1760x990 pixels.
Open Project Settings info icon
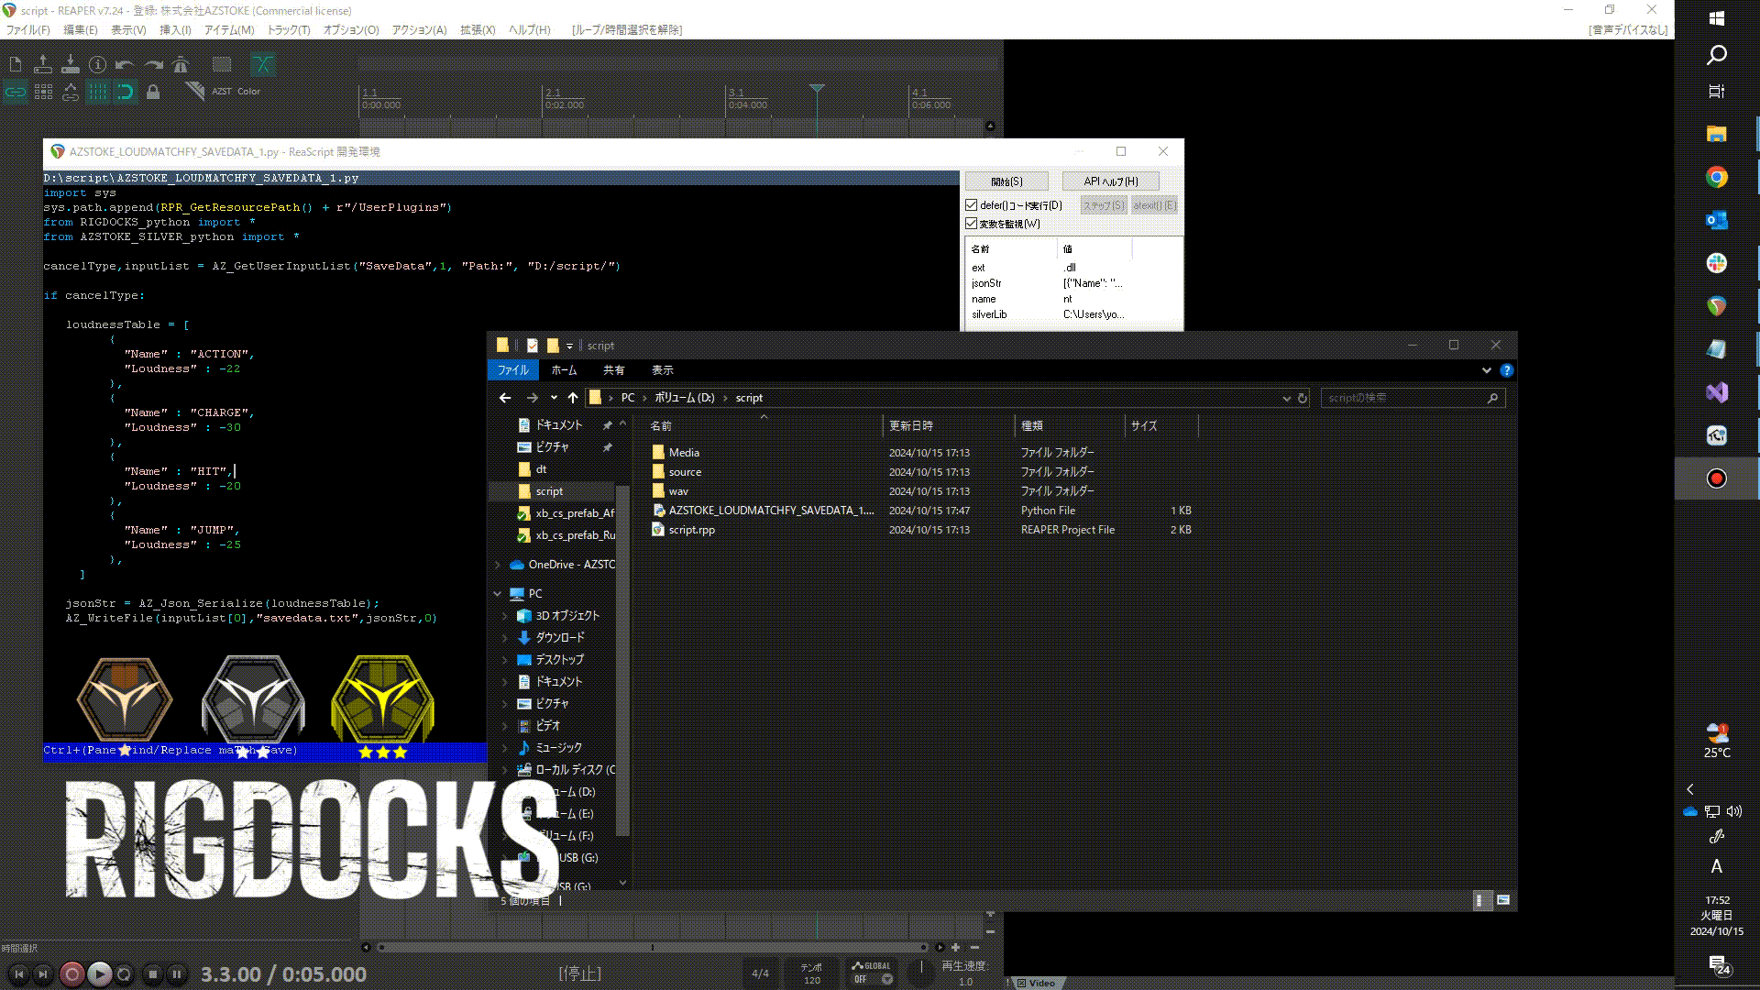[x=98, y=64]
